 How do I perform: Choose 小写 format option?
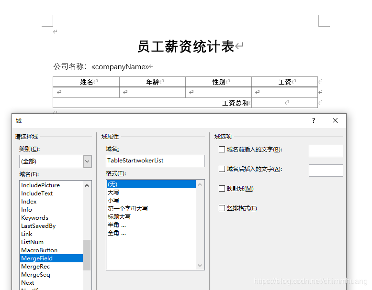point(151,200)
